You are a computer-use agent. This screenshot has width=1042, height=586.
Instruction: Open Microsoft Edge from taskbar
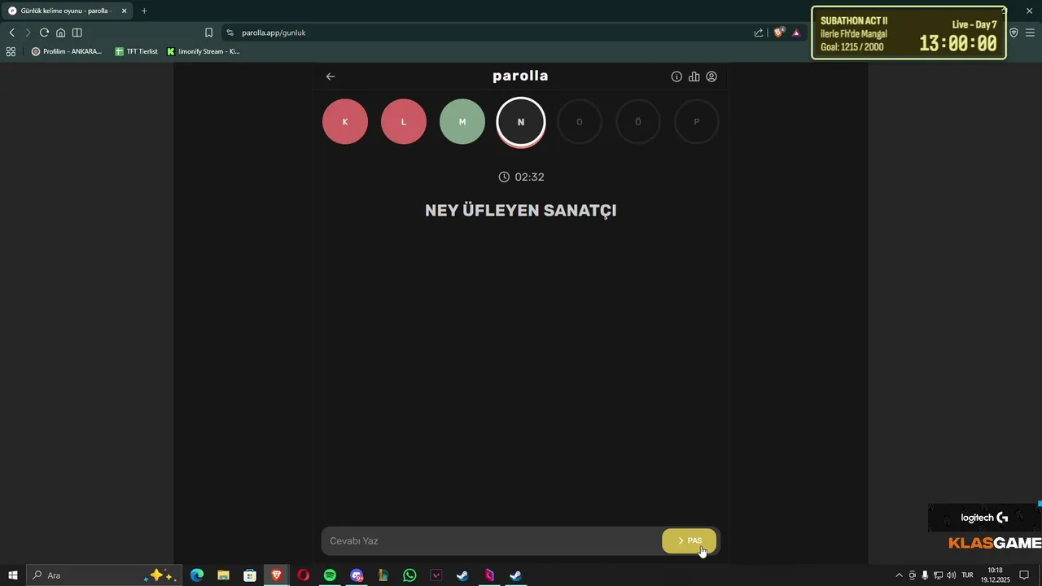(197, 575)
